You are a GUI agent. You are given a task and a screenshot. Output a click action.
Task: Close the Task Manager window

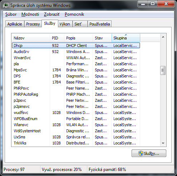166,4
